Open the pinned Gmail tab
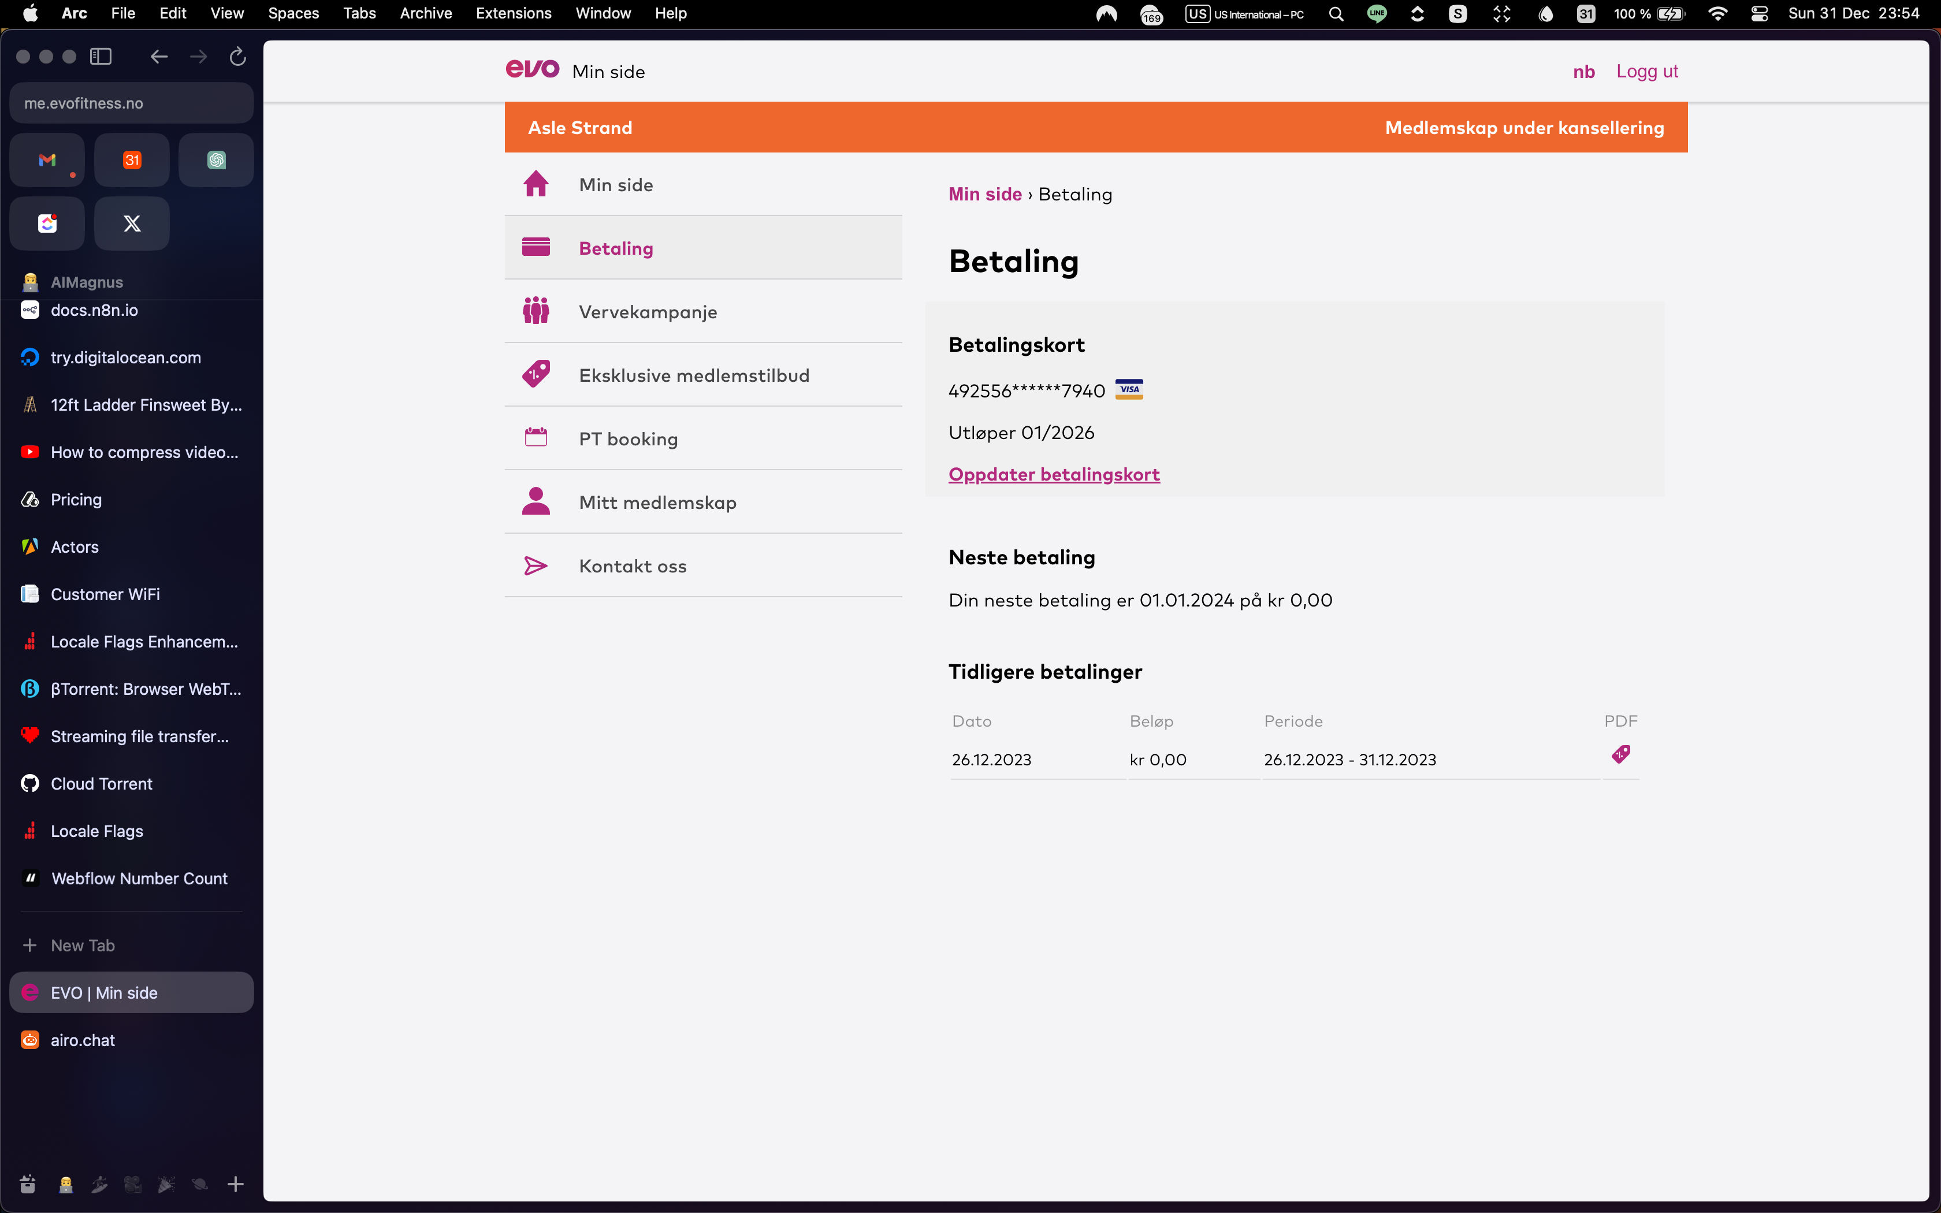The height and width of the screenshot is (1213, 1941). (47, 161)
